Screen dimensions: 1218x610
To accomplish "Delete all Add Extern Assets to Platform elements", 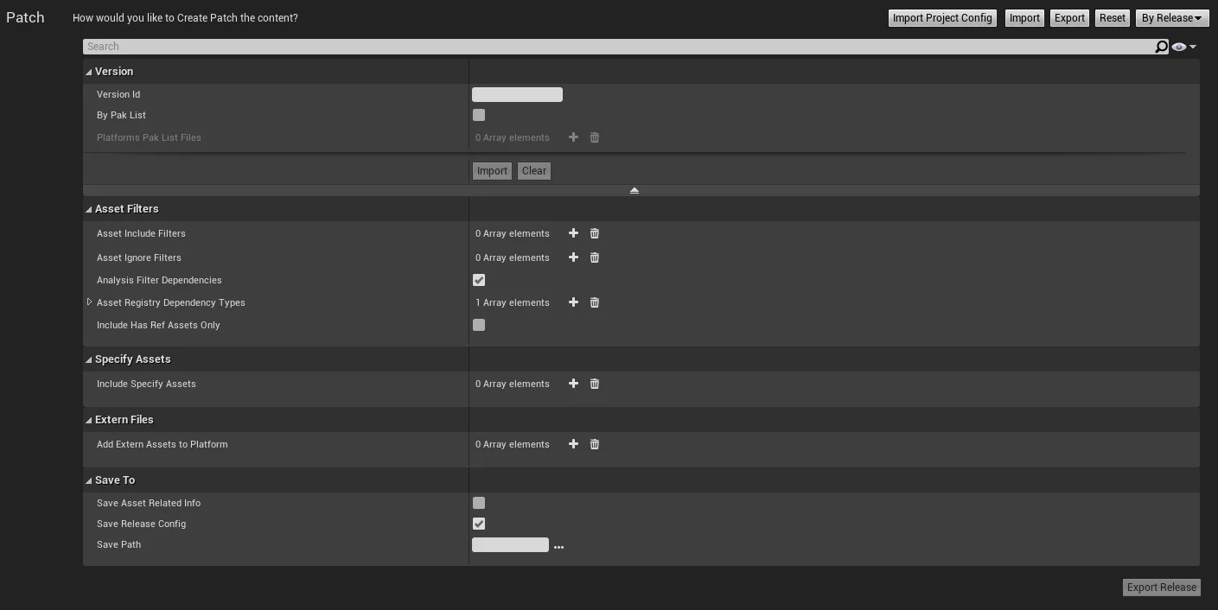I will (x=595, y=444).
